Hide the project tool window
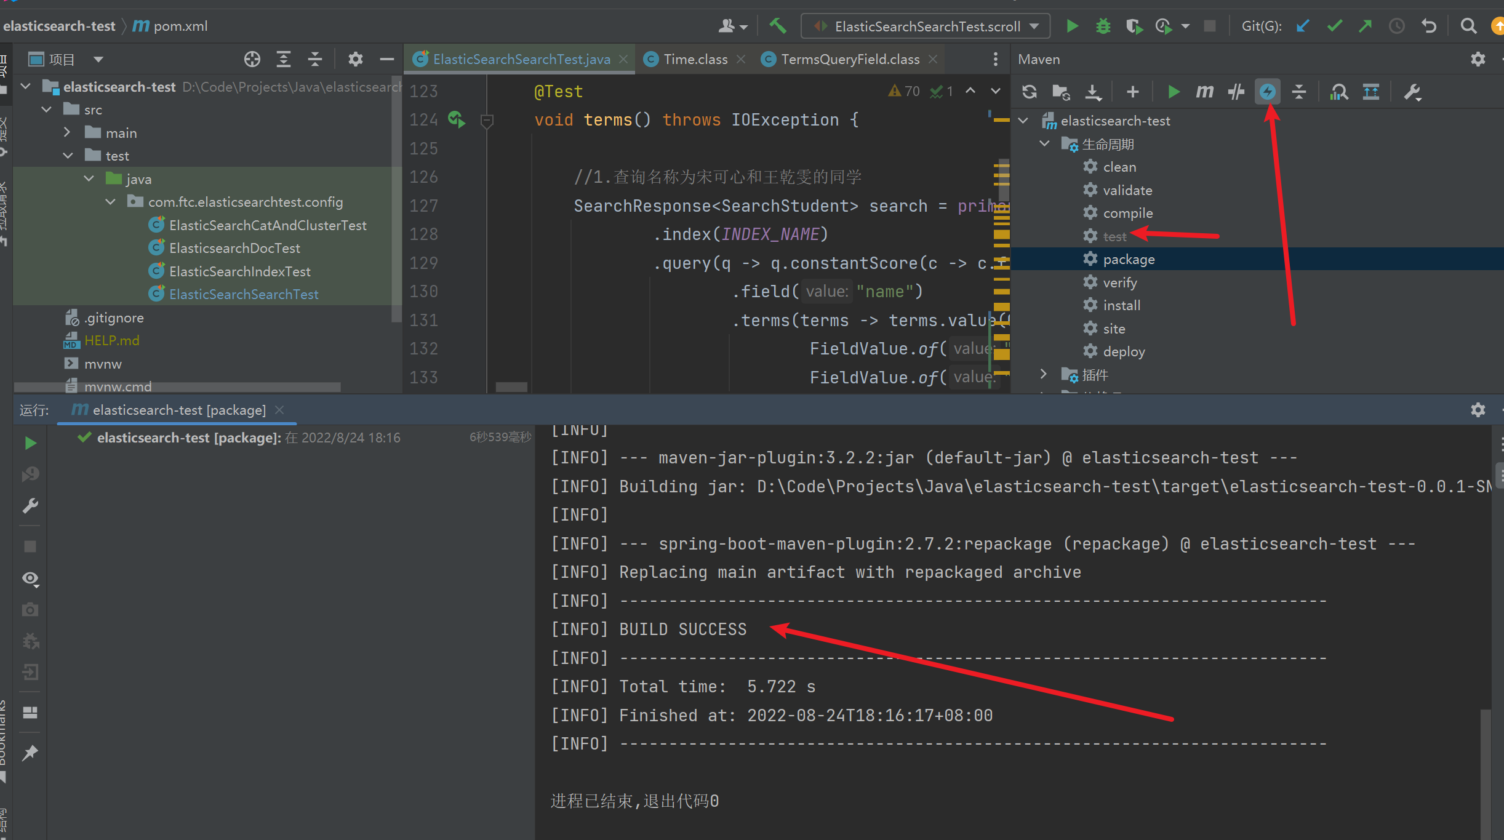This screenshot has width=1504, height=840. (386, 59)
